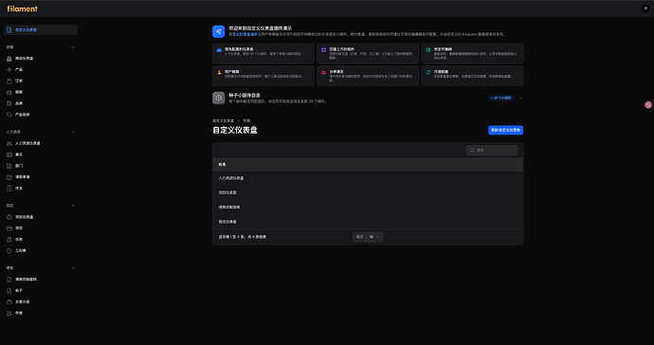Click the stacked pages icon for 任务

pyautogui.click(x=9, y=240)
